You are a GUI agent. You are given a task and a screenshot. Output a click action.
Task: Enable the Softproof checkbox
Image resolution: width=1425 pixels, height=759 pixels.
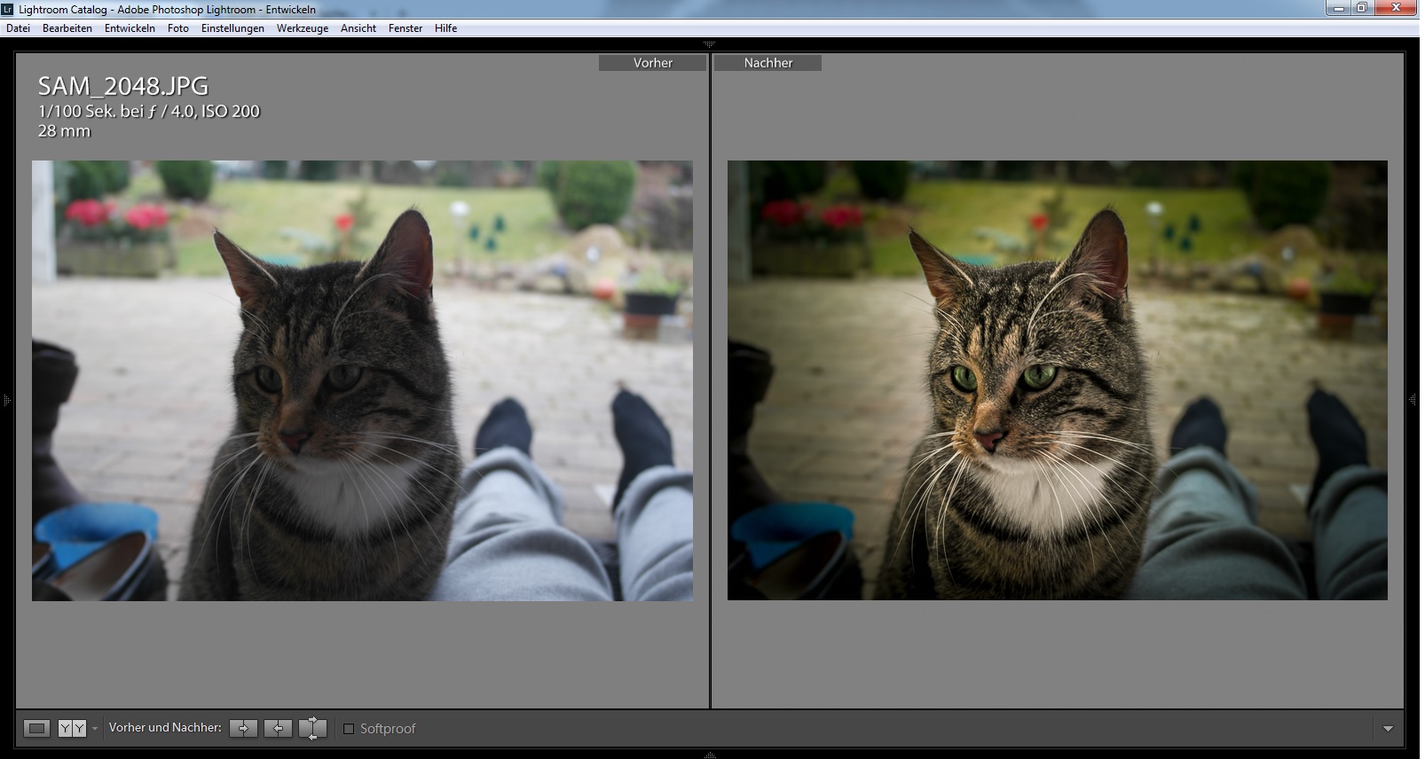click(x=349, y=729)
